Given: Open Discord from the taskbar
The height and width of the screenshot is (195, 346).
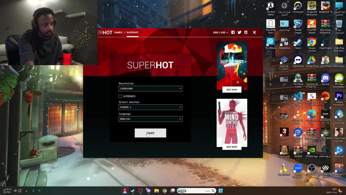Looking at the screenshot, I should (x=148, y=191).
